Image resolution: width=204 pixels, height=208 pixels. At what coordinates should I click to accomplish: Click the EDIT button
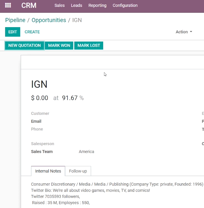click(13, 32)
